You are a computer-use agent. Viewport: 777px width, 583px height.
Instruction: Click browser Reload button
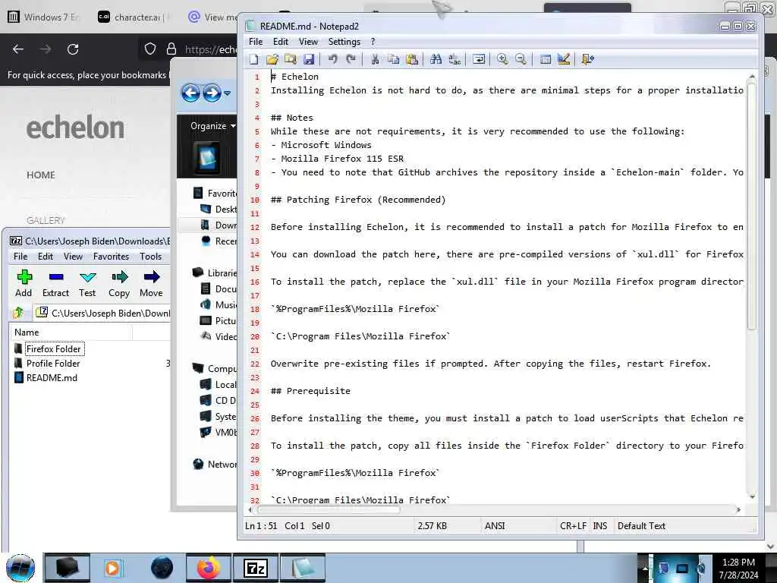tap(73, 49)
